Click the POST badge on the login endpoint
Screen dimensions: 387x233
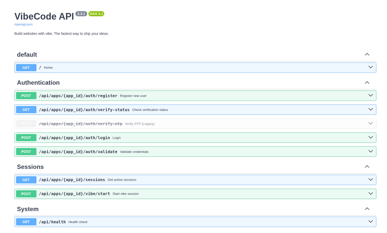coord(26,138)
